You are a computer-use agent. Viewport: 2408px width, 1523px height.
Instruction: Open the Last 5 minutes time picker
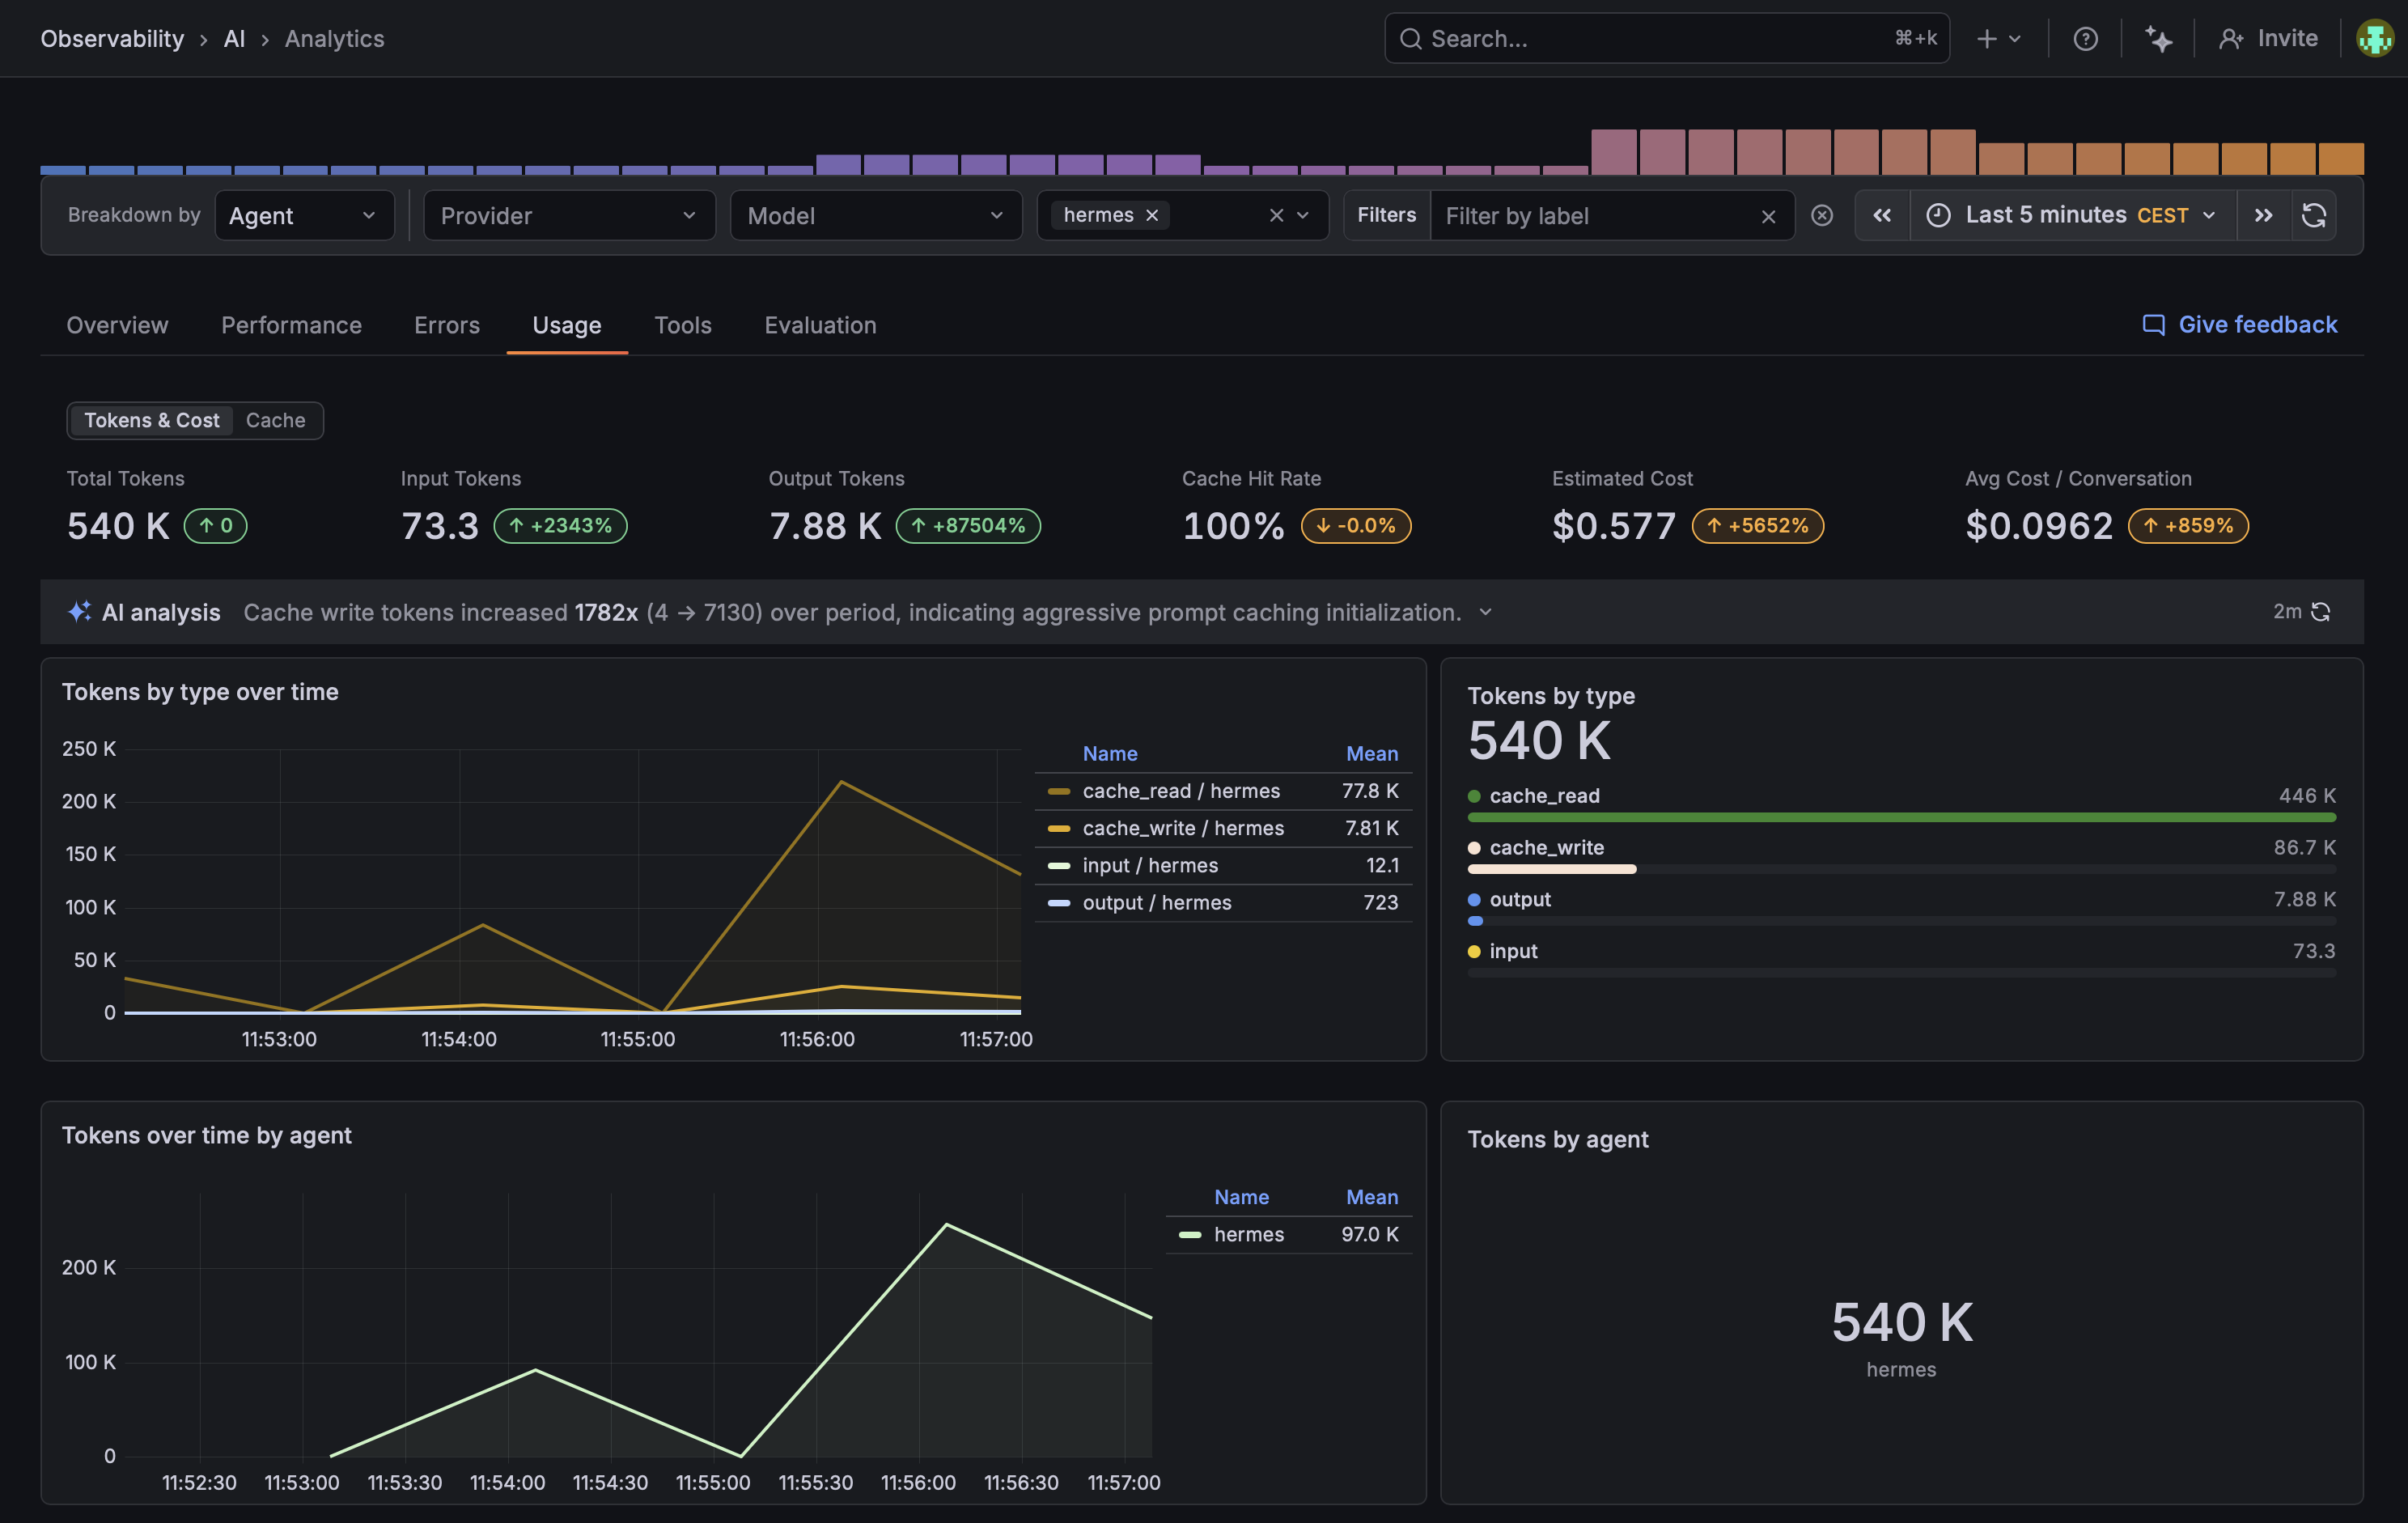click(x=2073, y=216)
